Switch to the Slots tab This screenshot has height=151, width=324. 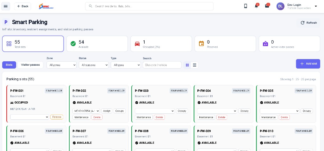tap(9, 65)
